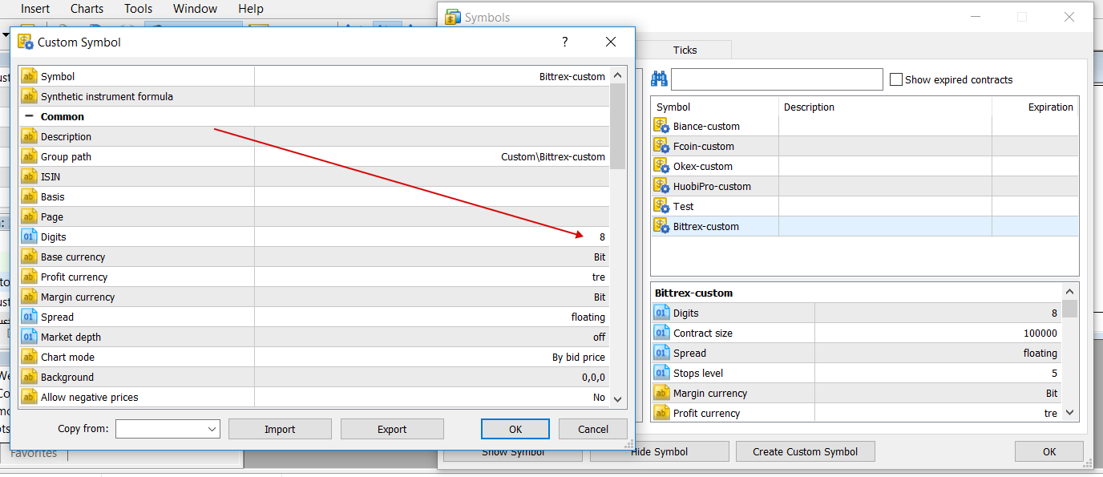This screenshot has height=477, width=1103.
Task: Click OK in Custom Symbol dialog
Action: pyautogui.click(x=515, y=429)
